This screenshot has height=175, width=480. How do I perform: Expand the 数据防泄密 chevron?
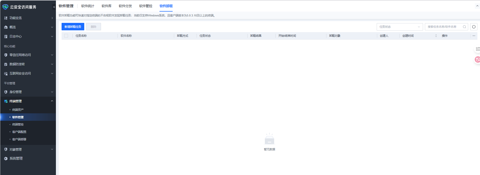(52, 64)
